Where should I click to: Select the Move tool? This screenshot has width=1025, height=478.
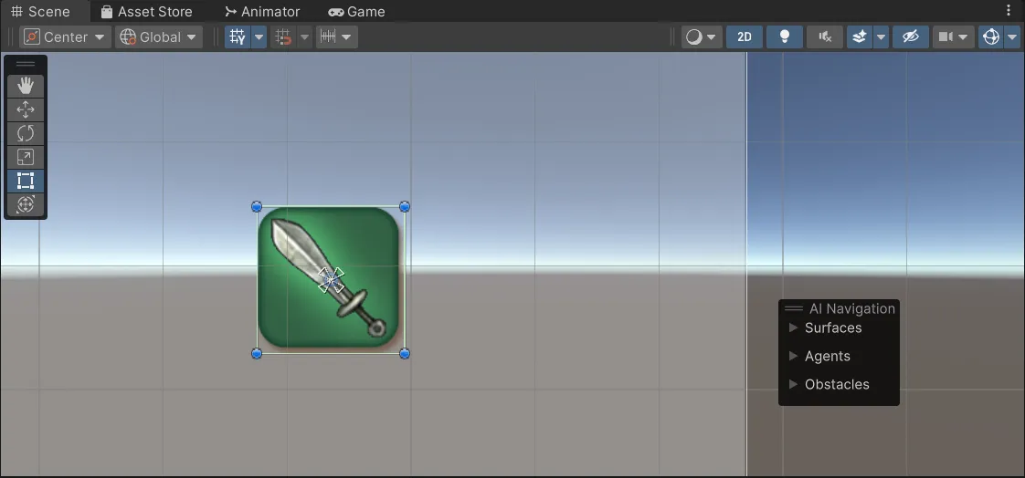(x=26, y=109)
